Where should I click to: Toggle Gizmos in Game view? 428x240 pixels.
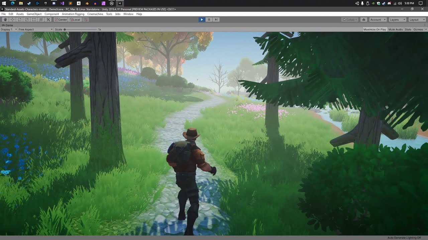tap(418, 30)
